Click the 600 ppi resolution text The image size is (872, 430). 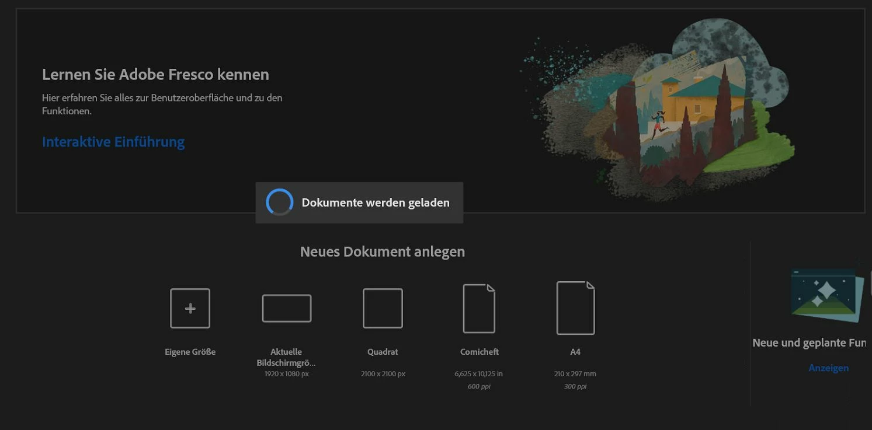click(x=478, y=386)
